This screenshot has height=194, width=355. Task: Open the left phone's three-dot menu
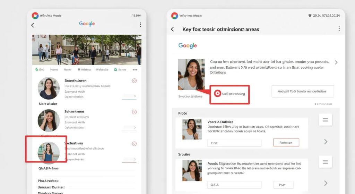tap(141, 25)
